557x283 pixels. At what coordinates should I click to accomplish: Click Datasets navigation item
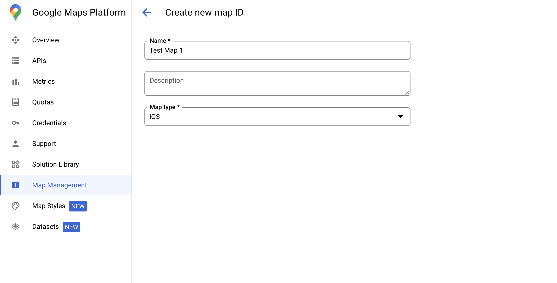tap(45, 227)
